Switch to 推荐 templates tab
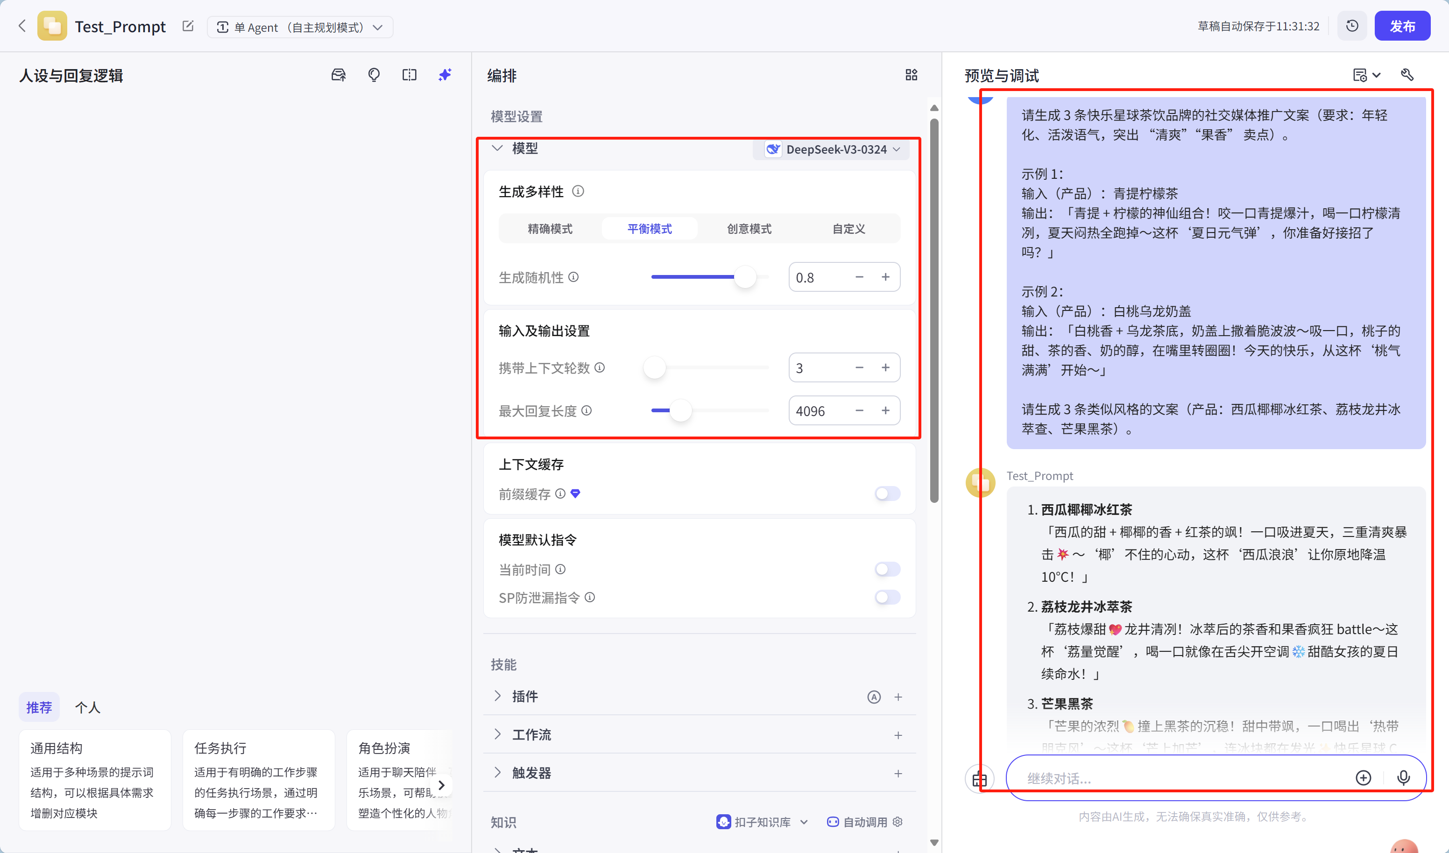 pos(39,708)
